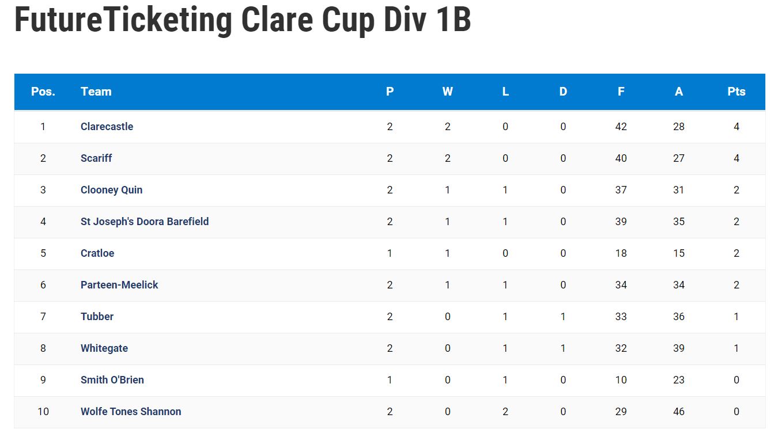The height and width of the screenshot is (437, 778).
Task: Open the Wolfe Tones Shannon team link
Action: pos(131,412)
